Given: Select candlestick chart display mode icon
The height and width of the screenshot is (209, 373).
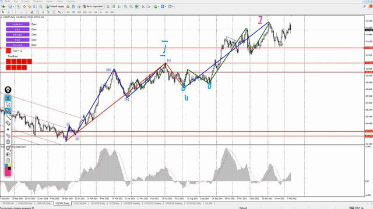Looking at the screenshot, I should [114, 6].
